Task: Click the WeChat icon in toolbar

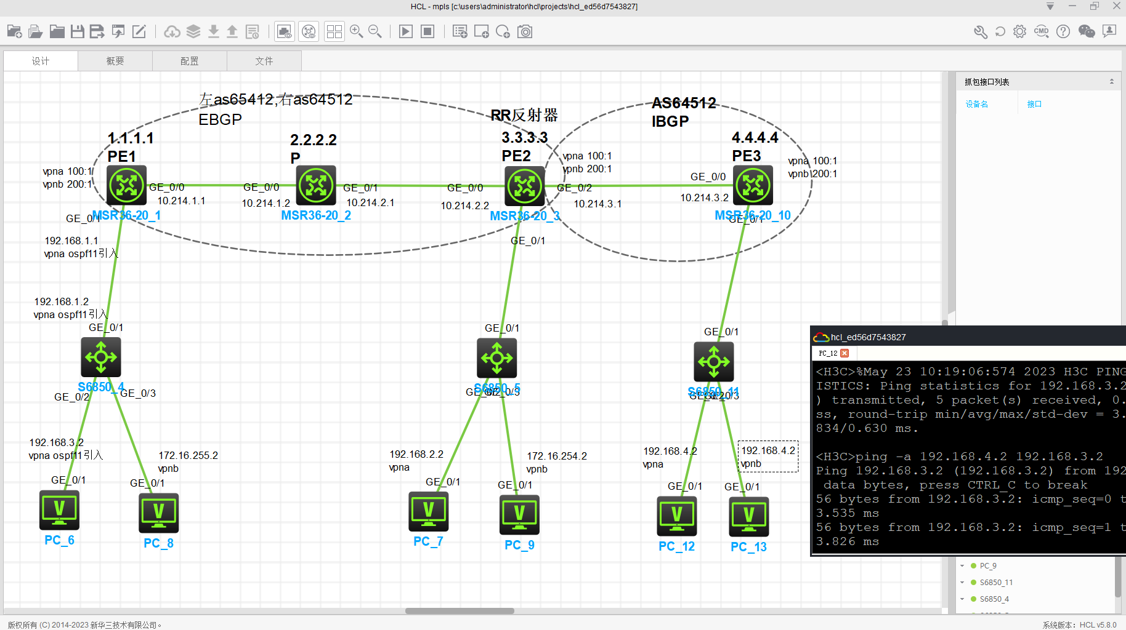Action: pyautogui.click(x=1087, y=31)
